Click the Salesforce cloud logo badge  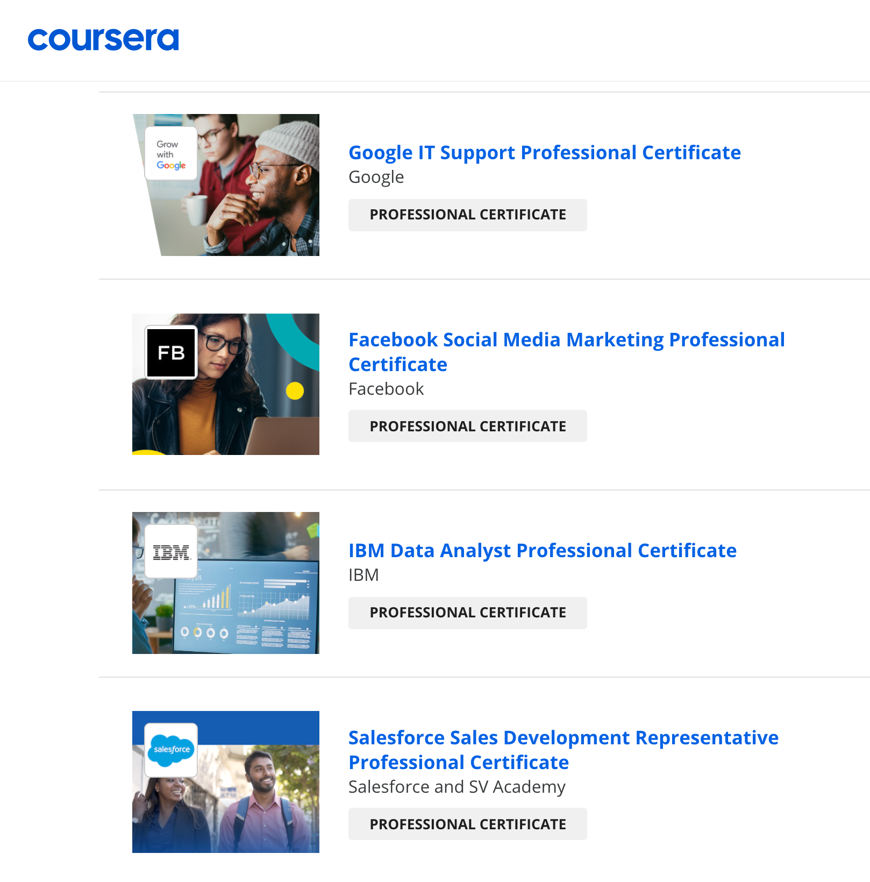coord(171,750)
